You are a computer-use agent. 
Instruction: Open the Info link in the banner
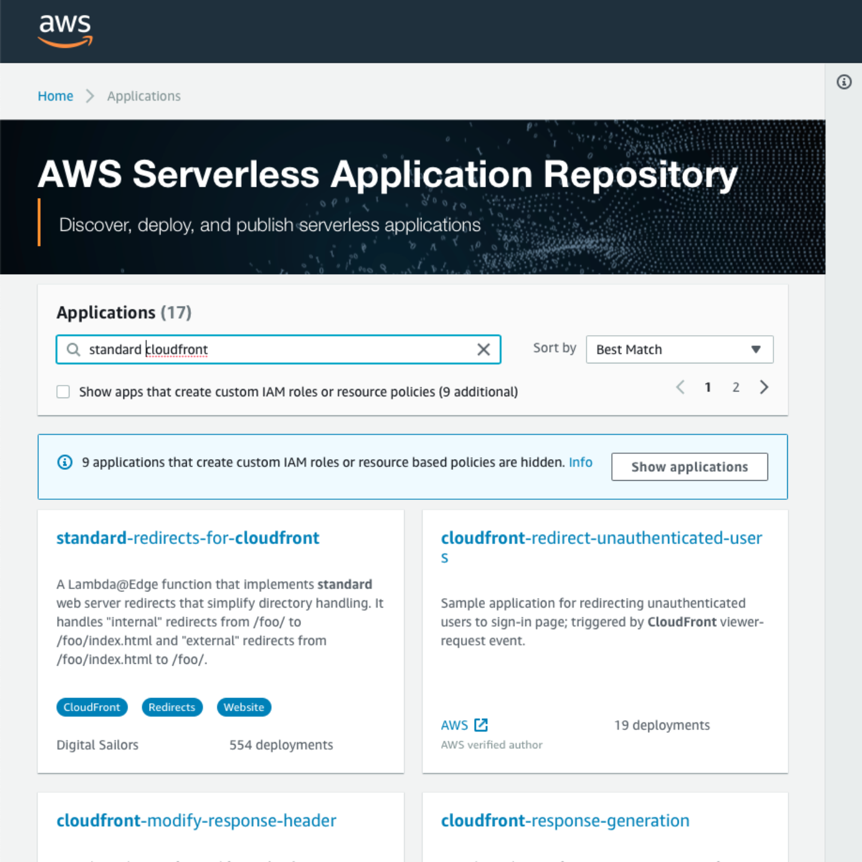click(x=581, y=462)
